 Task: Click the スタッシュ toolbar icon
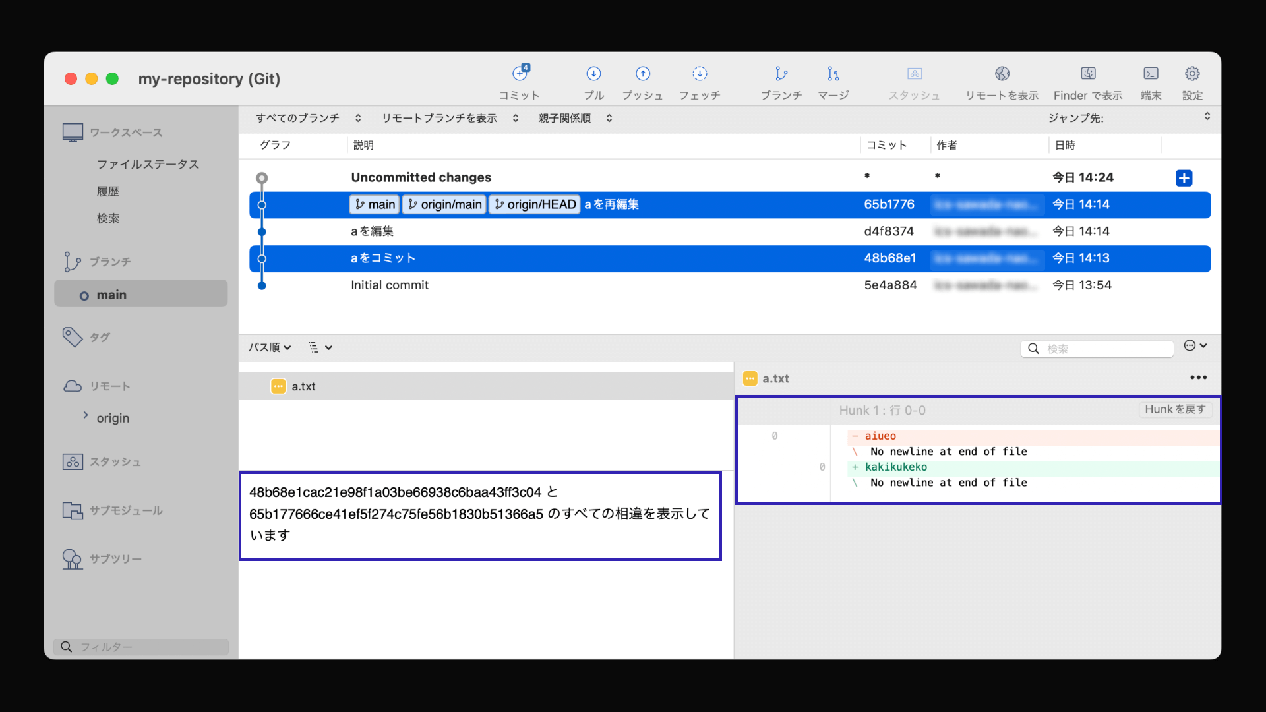[x=915, y=73]
